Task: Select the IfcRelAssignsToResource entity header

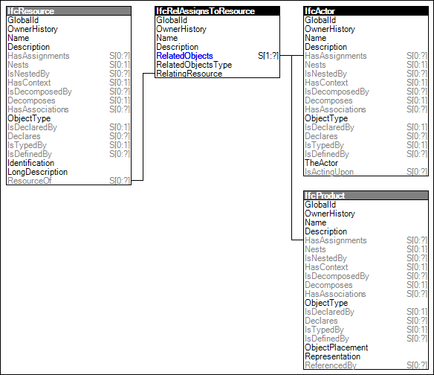Action: click(217, 11)
